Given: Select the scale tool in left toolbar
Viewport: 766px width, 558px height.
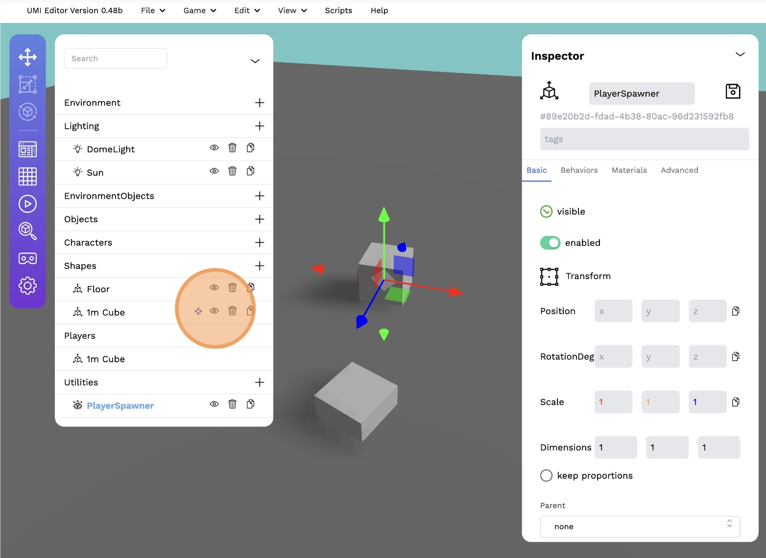Looking at the screenshot, I should [27, 85].
